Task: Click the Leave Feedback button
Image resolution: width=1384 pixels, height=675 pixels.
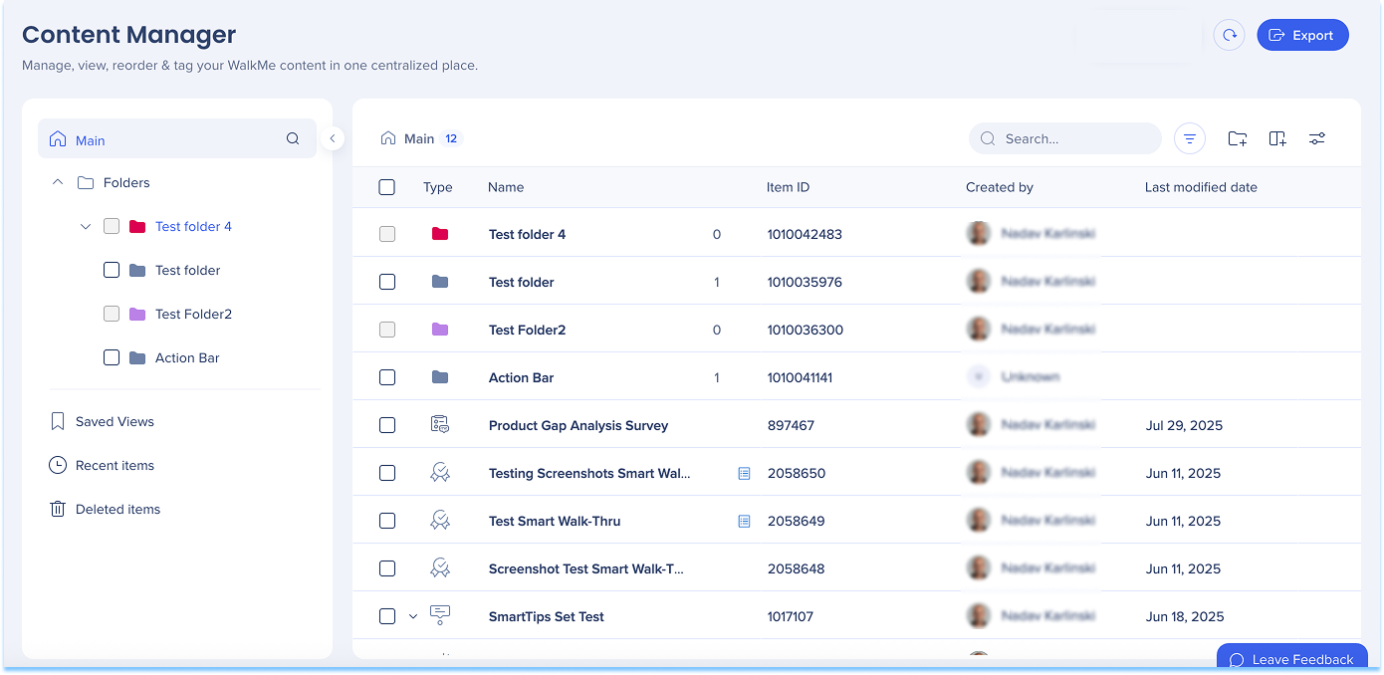Action: pyautogui.click(x=1291, y=659)
